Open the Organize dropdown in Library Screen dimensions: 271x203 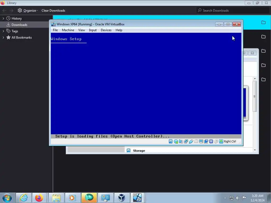pos(28,11)
